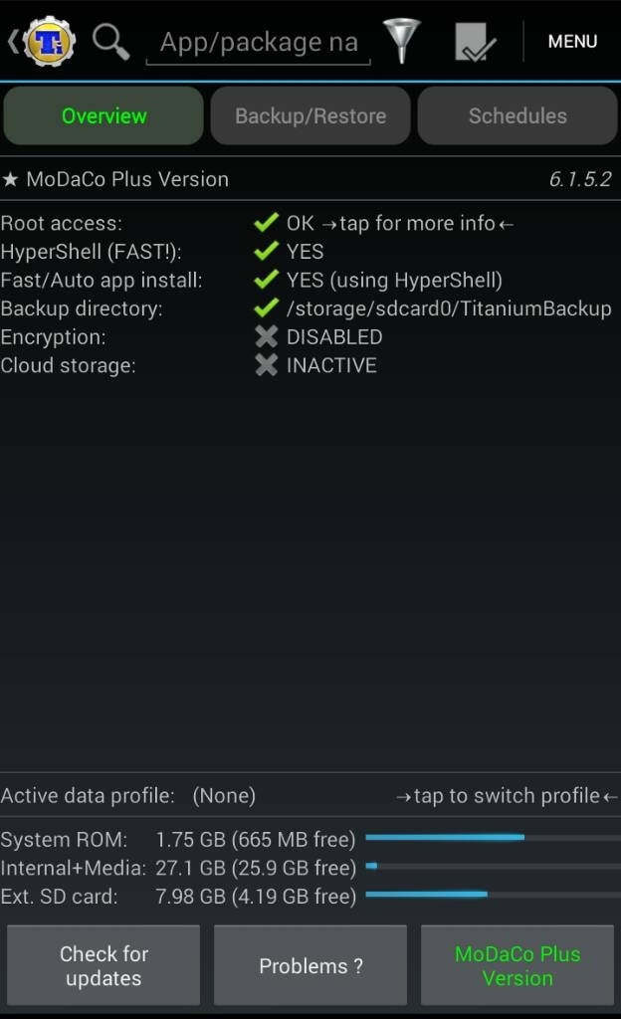Tap to switch active data profile
Viewport: 621px width, 1019px height.
point(507,796)
